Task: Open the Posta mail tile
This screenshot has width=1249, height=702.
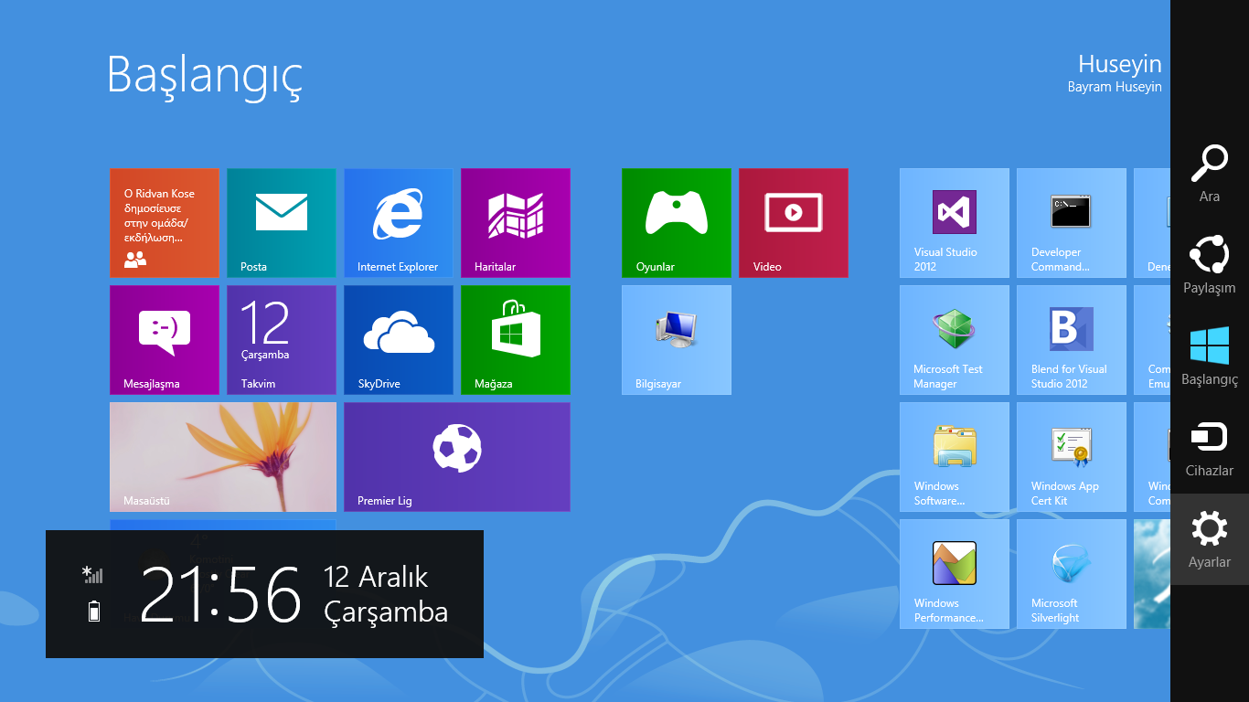Action: click(x=282, y=223)
